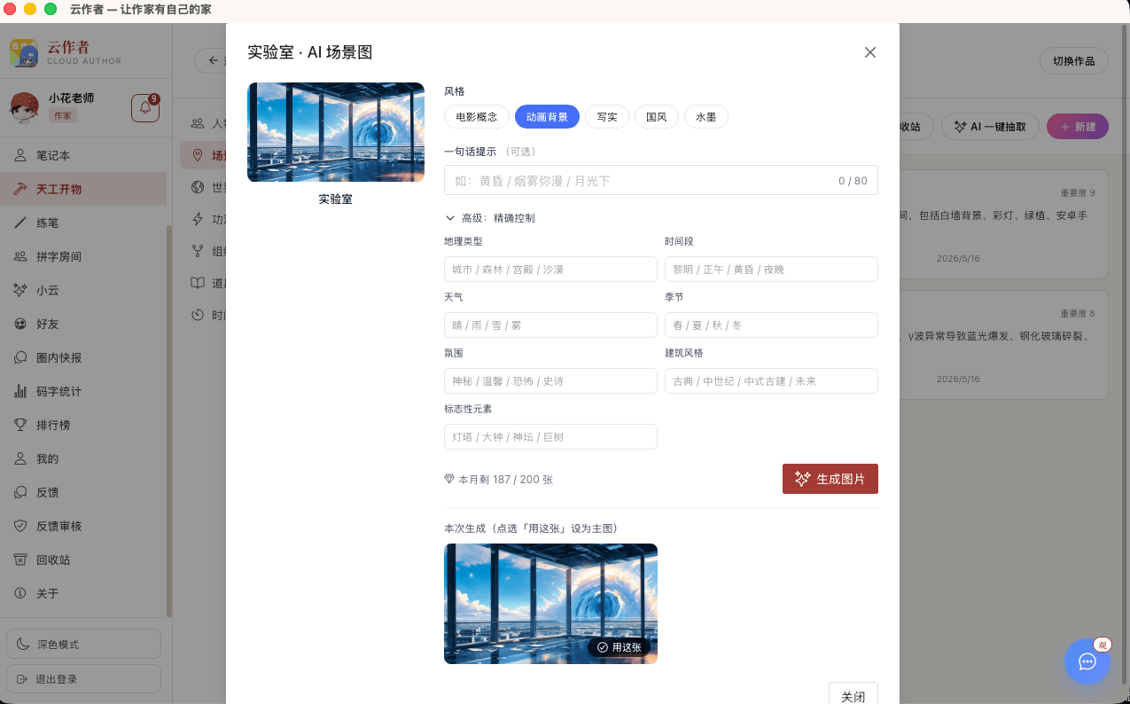Open the 排行榜 sidebar item
The width and height of the screenshot is (1130, 704).
83,425
